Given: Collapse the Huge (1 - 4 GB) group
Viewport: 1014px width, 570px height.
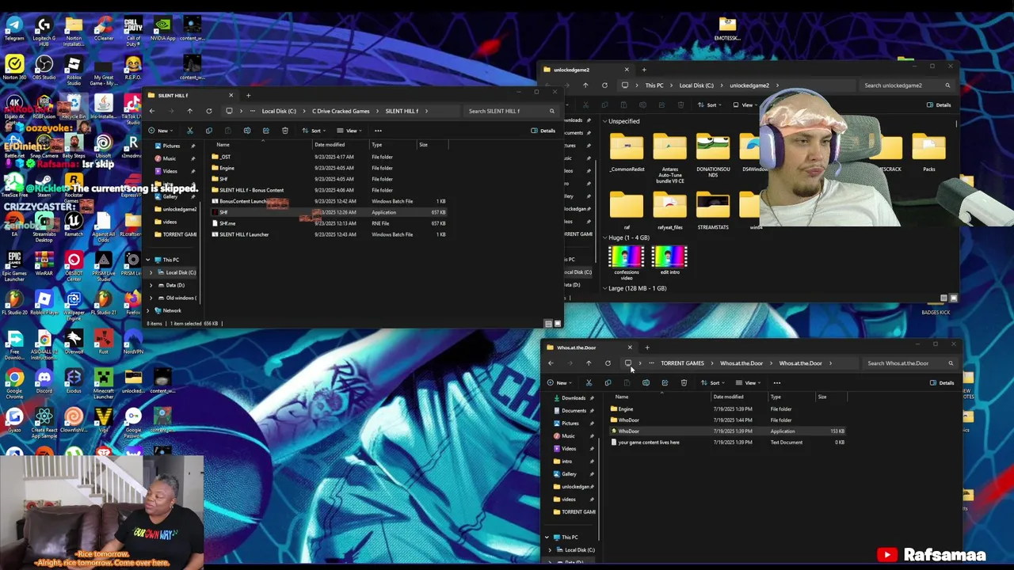Looking at the screenshot, I should point(604,237).
